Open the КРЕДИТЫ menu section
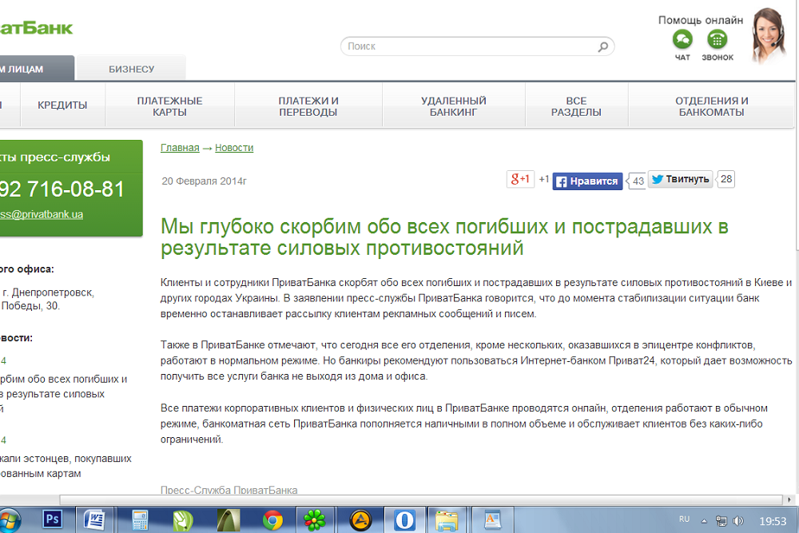The width and height of the screenshot is (799, 533). click(x=62, y=105)
